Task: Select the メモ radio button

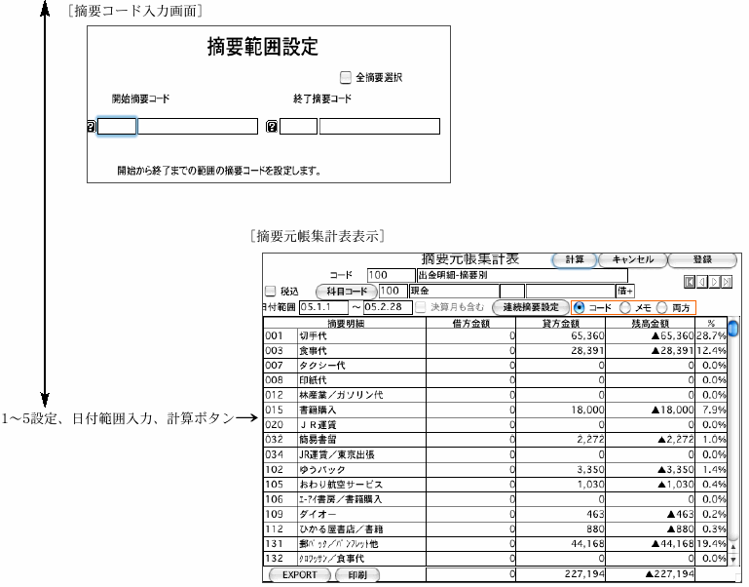Action: (625, 307)
